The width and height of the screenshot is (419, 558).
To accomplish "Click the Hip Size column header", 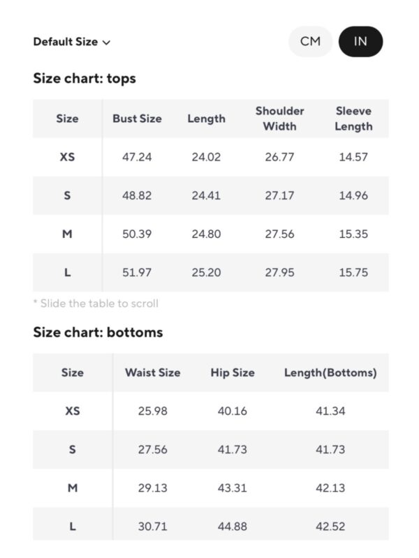I will pyautogui.click(x=233, y=372).
